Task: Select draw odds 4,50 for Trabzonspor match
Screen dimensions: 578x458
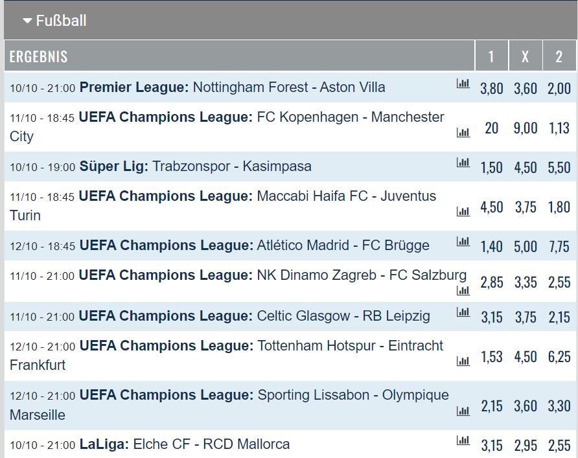Action: click(x=525, y=167)
